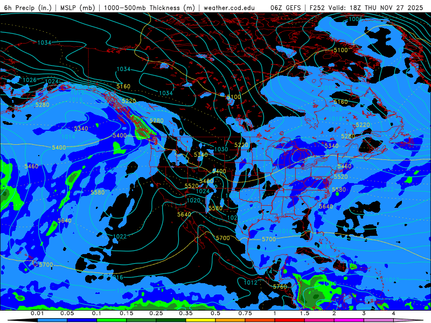Image resolution: width=431 pixels, height=323 pixels.
Task: Click 'F252 Valid: 18Z THU NOV 27 2025'
Action: point(366,8)
